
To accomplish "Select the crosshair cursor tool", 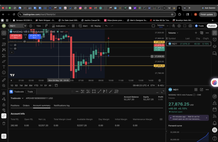I will [4, 33].
